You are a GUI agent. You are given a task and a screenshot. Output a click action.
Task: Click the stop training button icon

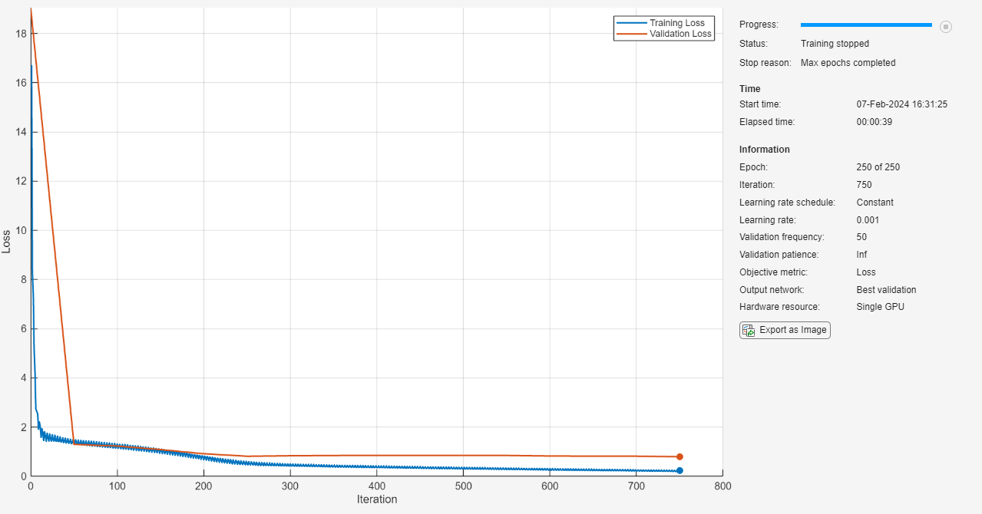[946, 27]
